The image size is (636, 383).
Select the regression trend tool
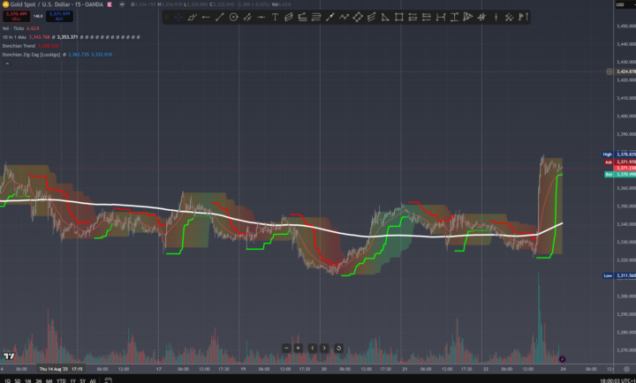coord(303,17)
